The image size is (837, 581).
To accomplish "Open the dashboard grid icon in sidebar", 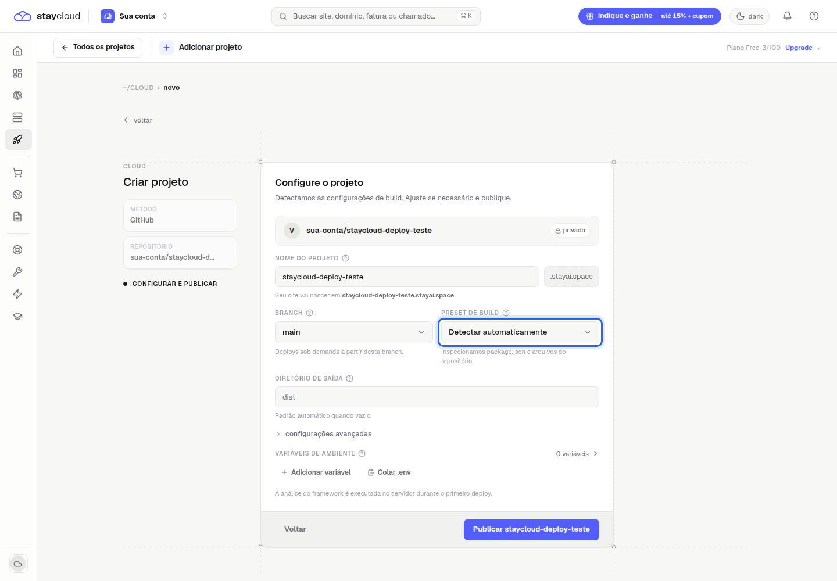I will pos(17,73).
